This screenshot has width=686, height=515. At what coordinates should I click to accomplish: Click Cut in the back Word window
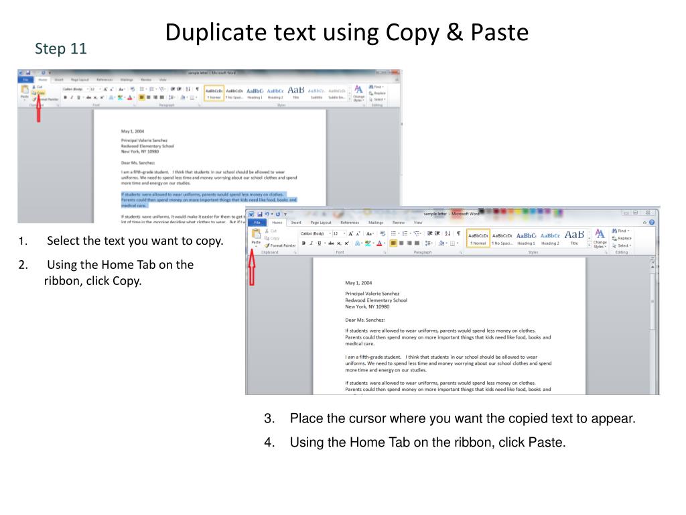[38, 87]
